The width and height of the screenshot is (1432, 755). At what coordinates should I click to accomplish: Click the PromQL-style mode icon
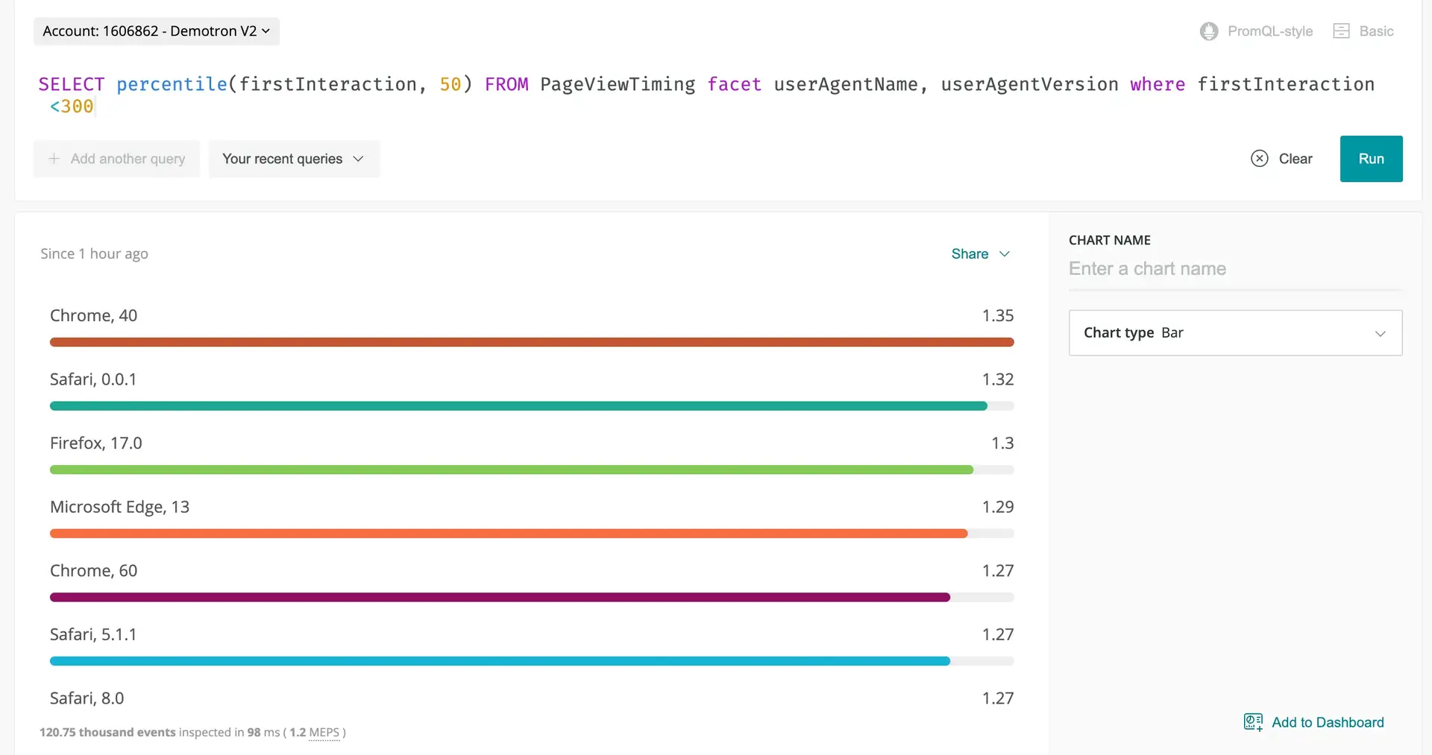click(x=1208, y=31)
